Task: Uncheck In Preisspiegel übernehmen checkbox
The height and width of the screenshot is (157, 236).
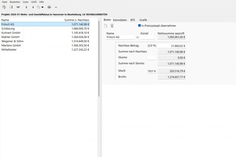Action: [139, 25]
